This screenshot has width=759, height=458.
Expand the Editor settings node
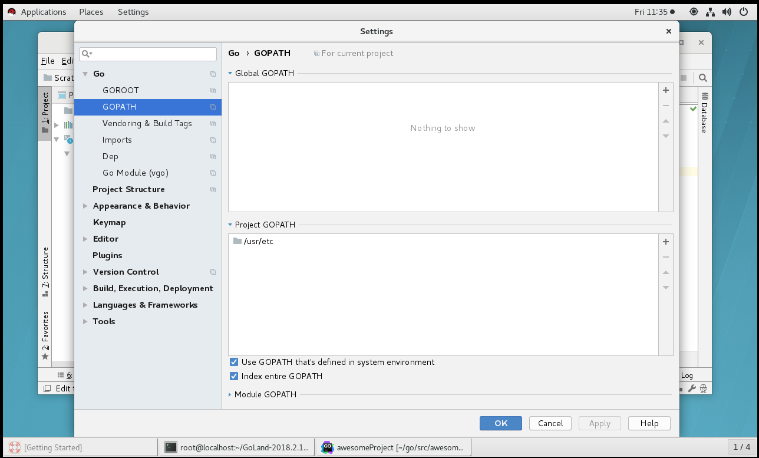point(85,239)
